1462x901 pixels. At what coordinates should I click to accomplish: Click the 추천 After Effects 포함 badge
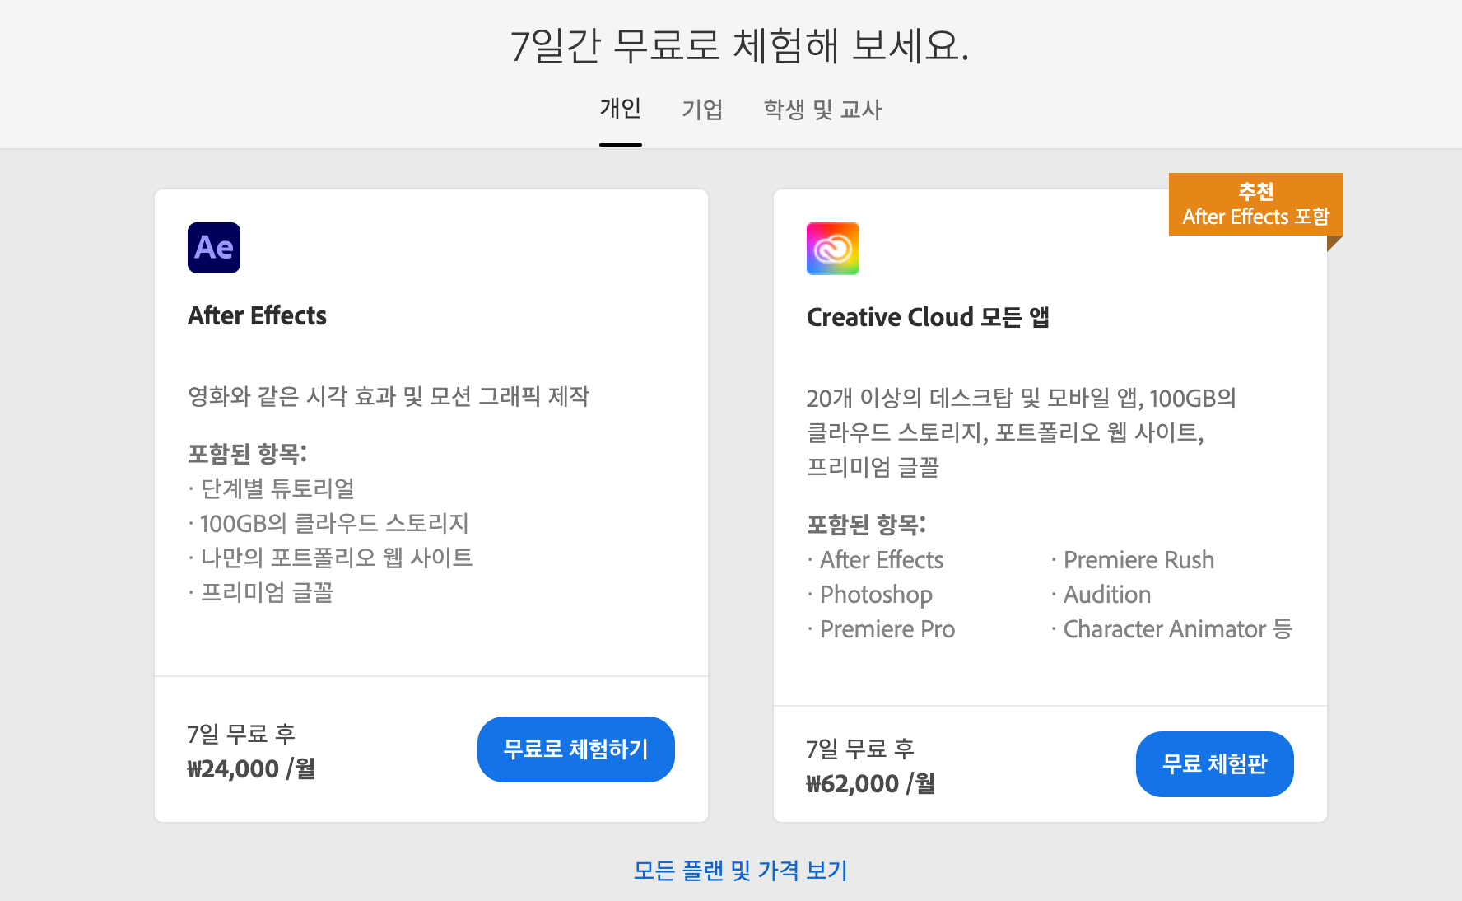tap(1256, 204)
